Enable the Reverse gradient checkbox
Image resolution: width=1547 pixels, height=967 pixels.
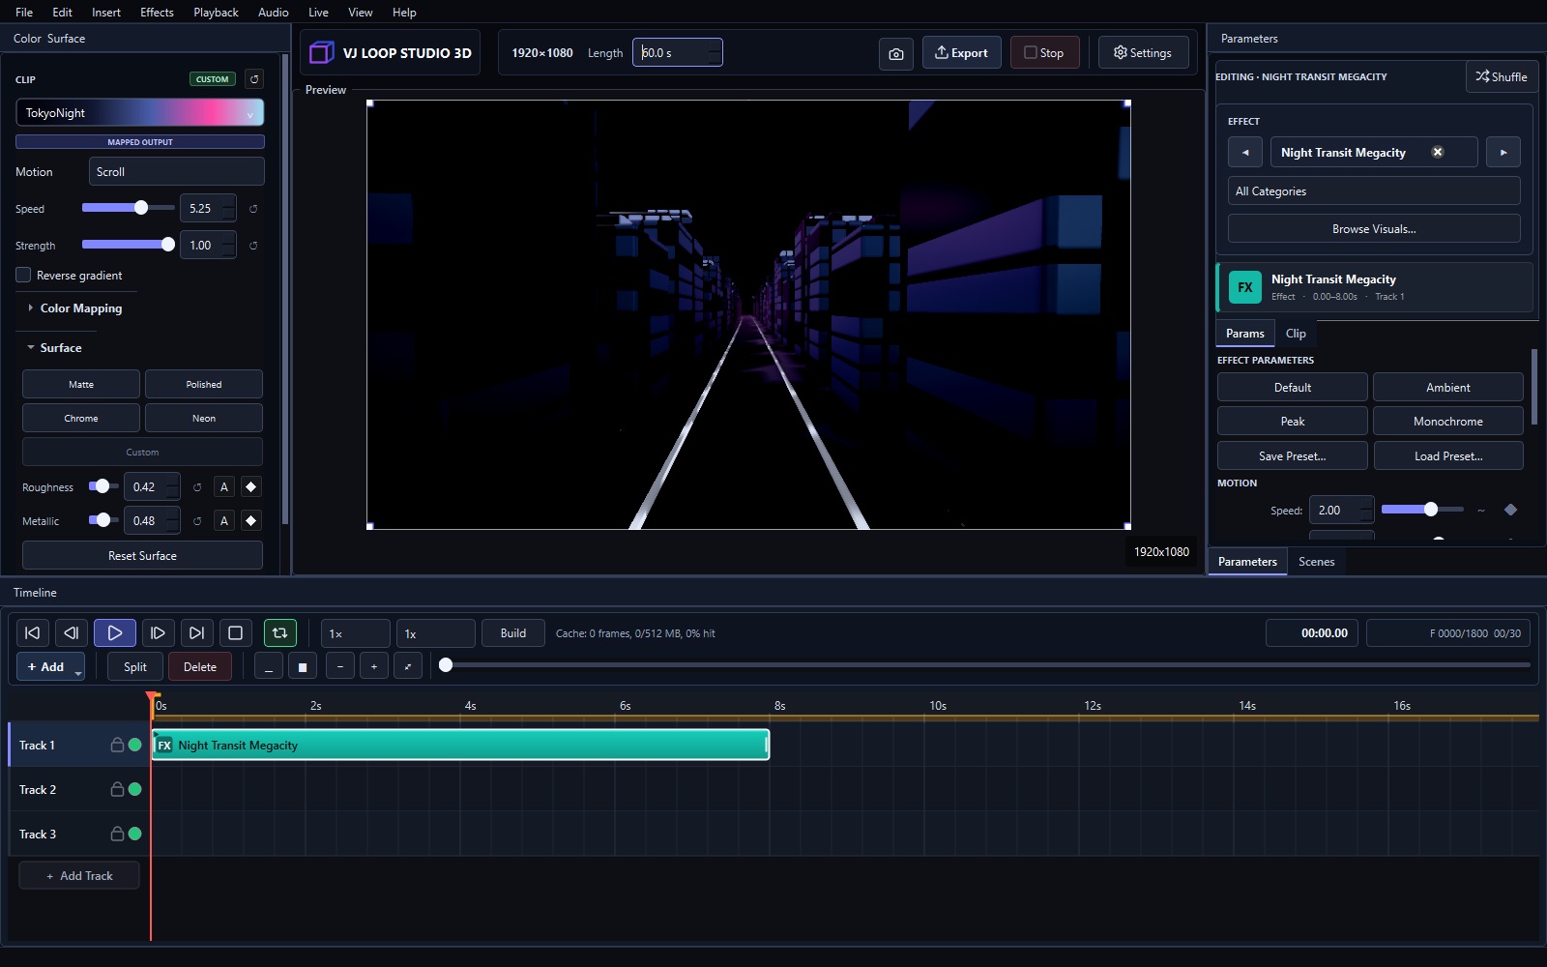23,275
